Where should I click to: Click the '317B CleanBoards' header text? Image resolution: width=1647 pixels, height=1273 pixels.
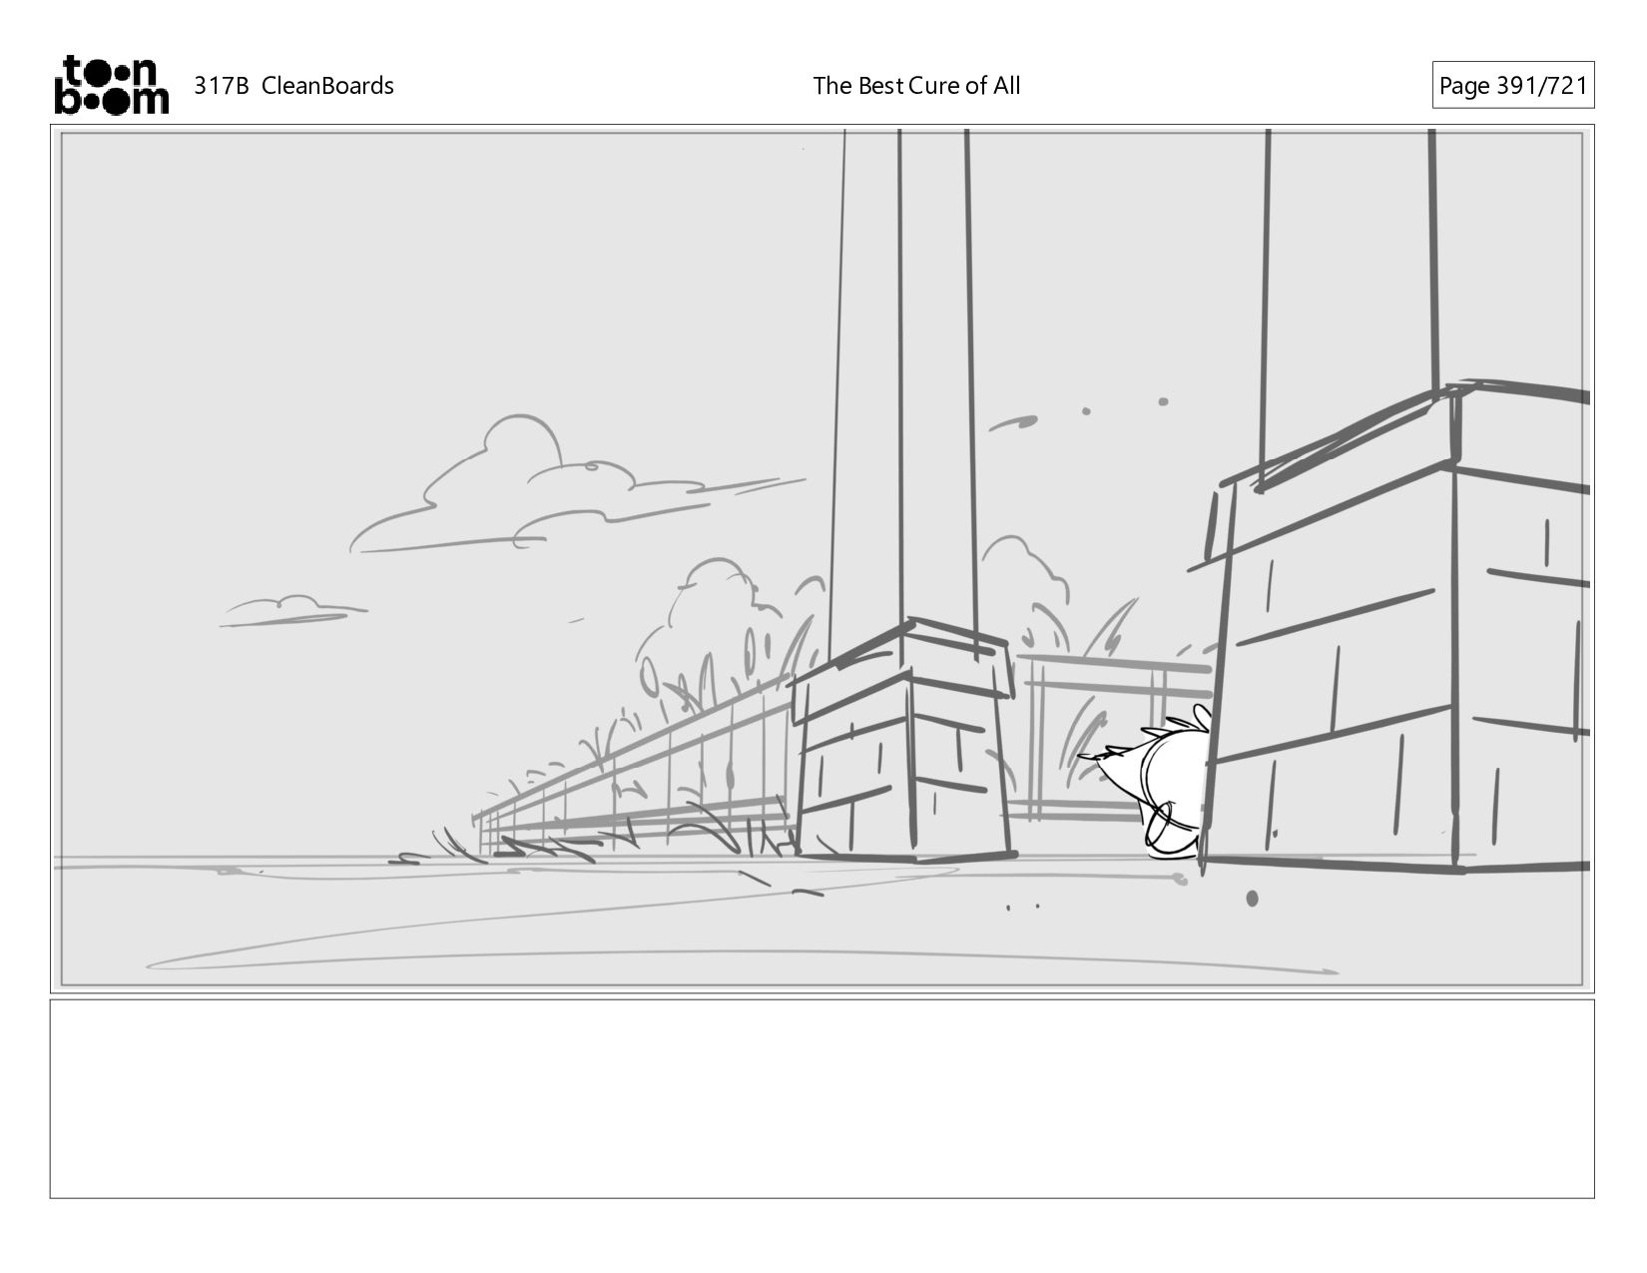pyautogui.click(x=293, y=86)
